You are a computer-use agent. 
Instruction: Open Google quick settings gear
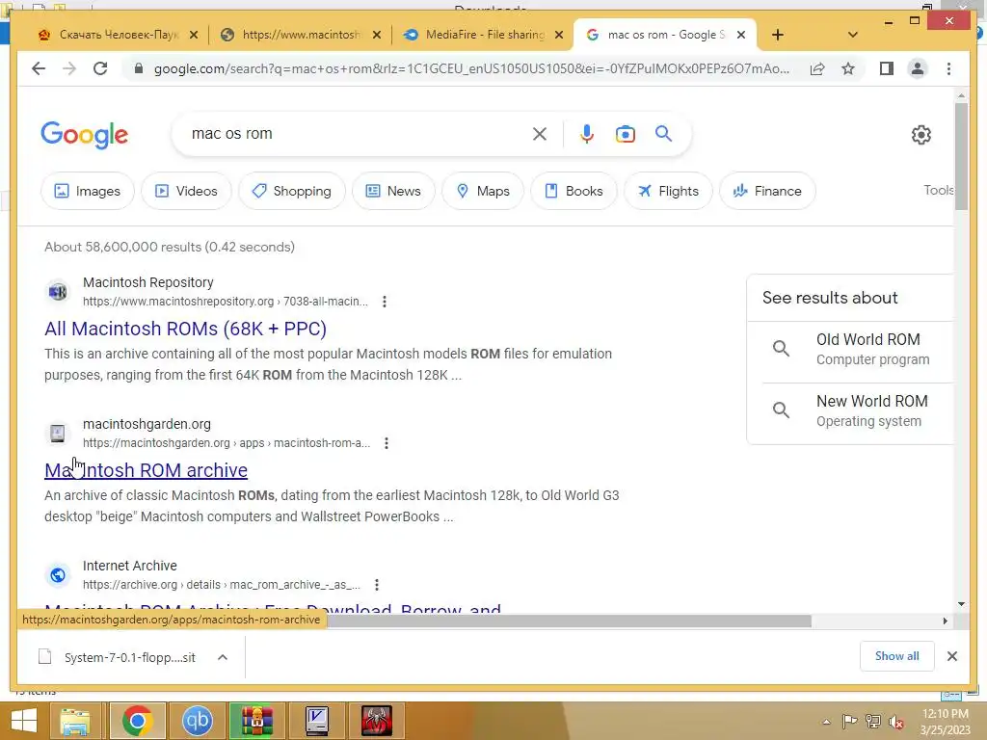(x=920, y=135)
